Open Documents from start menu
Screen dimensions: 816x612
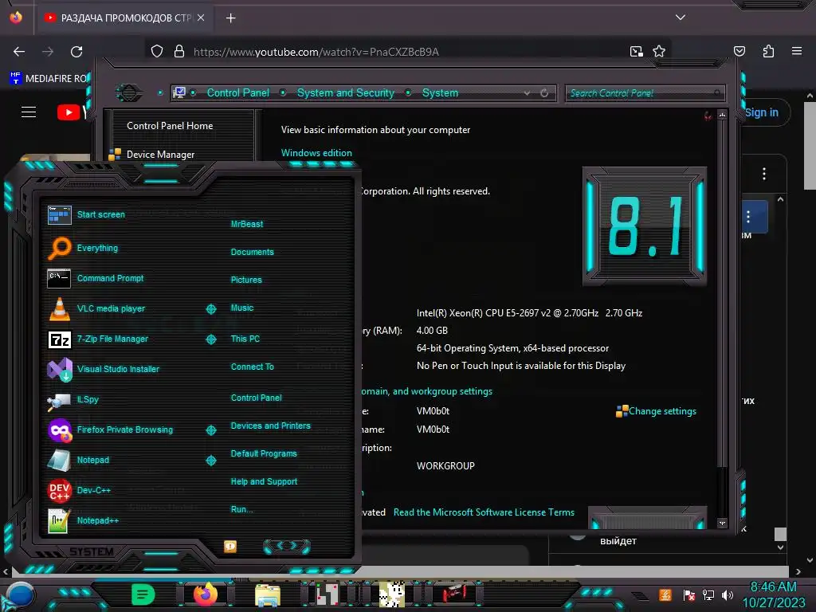tap(253, 252)
